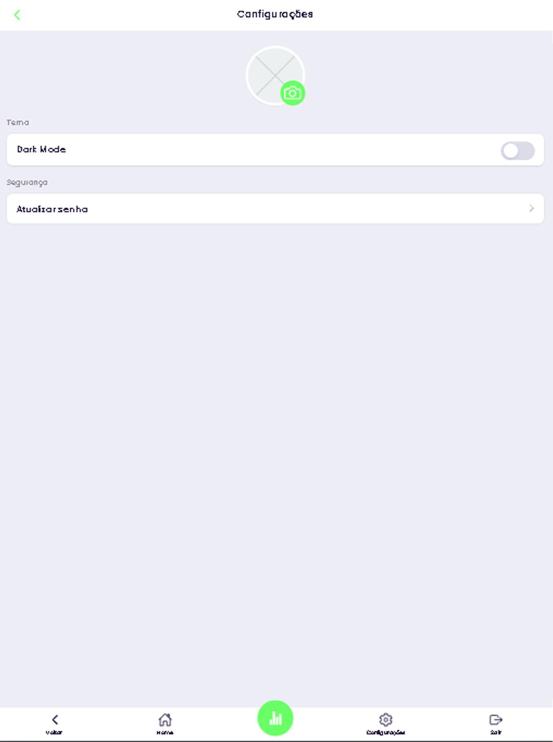Click the Dark Mode row label
Screen dimensions: 553x742
(41, 149)
